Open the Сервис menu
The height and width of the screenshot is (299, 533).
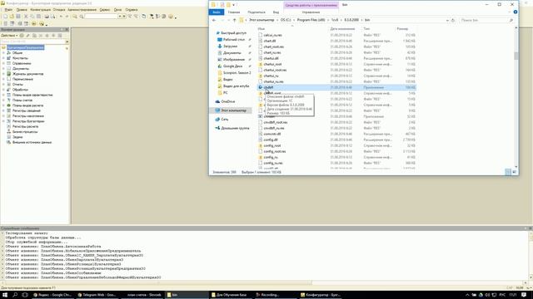coord(105,10)
